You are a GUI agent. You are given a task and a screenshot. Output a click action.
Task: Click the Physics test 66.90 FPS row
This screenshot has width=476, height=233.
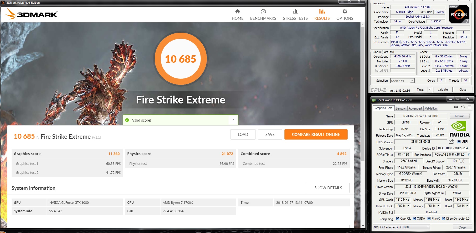coord(181,163)
